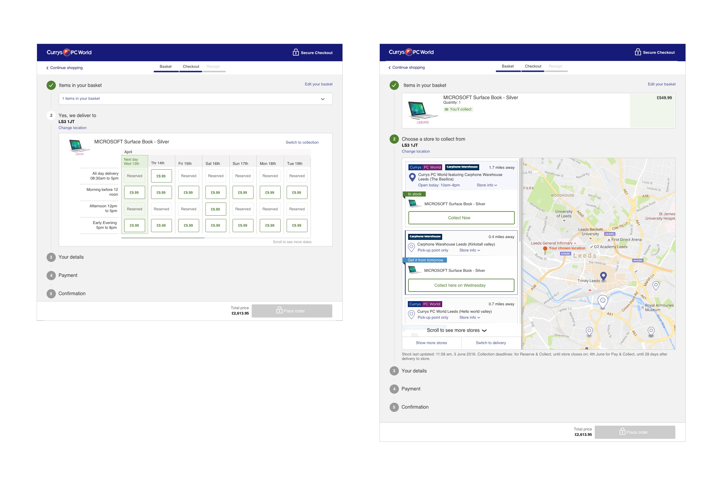727x486 pixels.
Task: Click Scroll to see more stores chevron
Action: pos(484,331)
